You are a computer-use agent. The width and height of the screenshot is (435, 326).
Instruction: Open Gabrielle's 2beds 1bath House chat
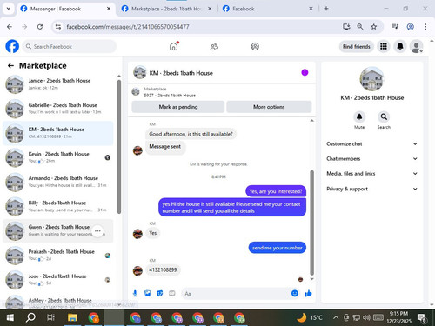click(58, 109)
